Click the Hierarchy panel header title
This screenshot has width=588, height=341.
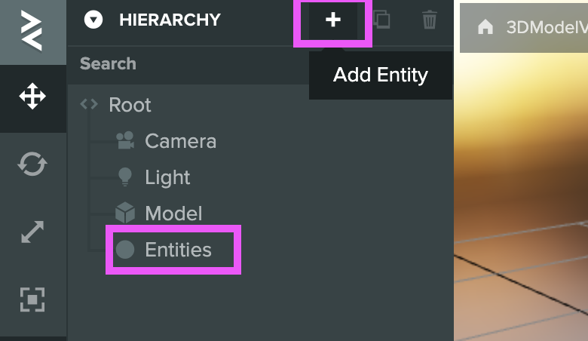[170, 20]
